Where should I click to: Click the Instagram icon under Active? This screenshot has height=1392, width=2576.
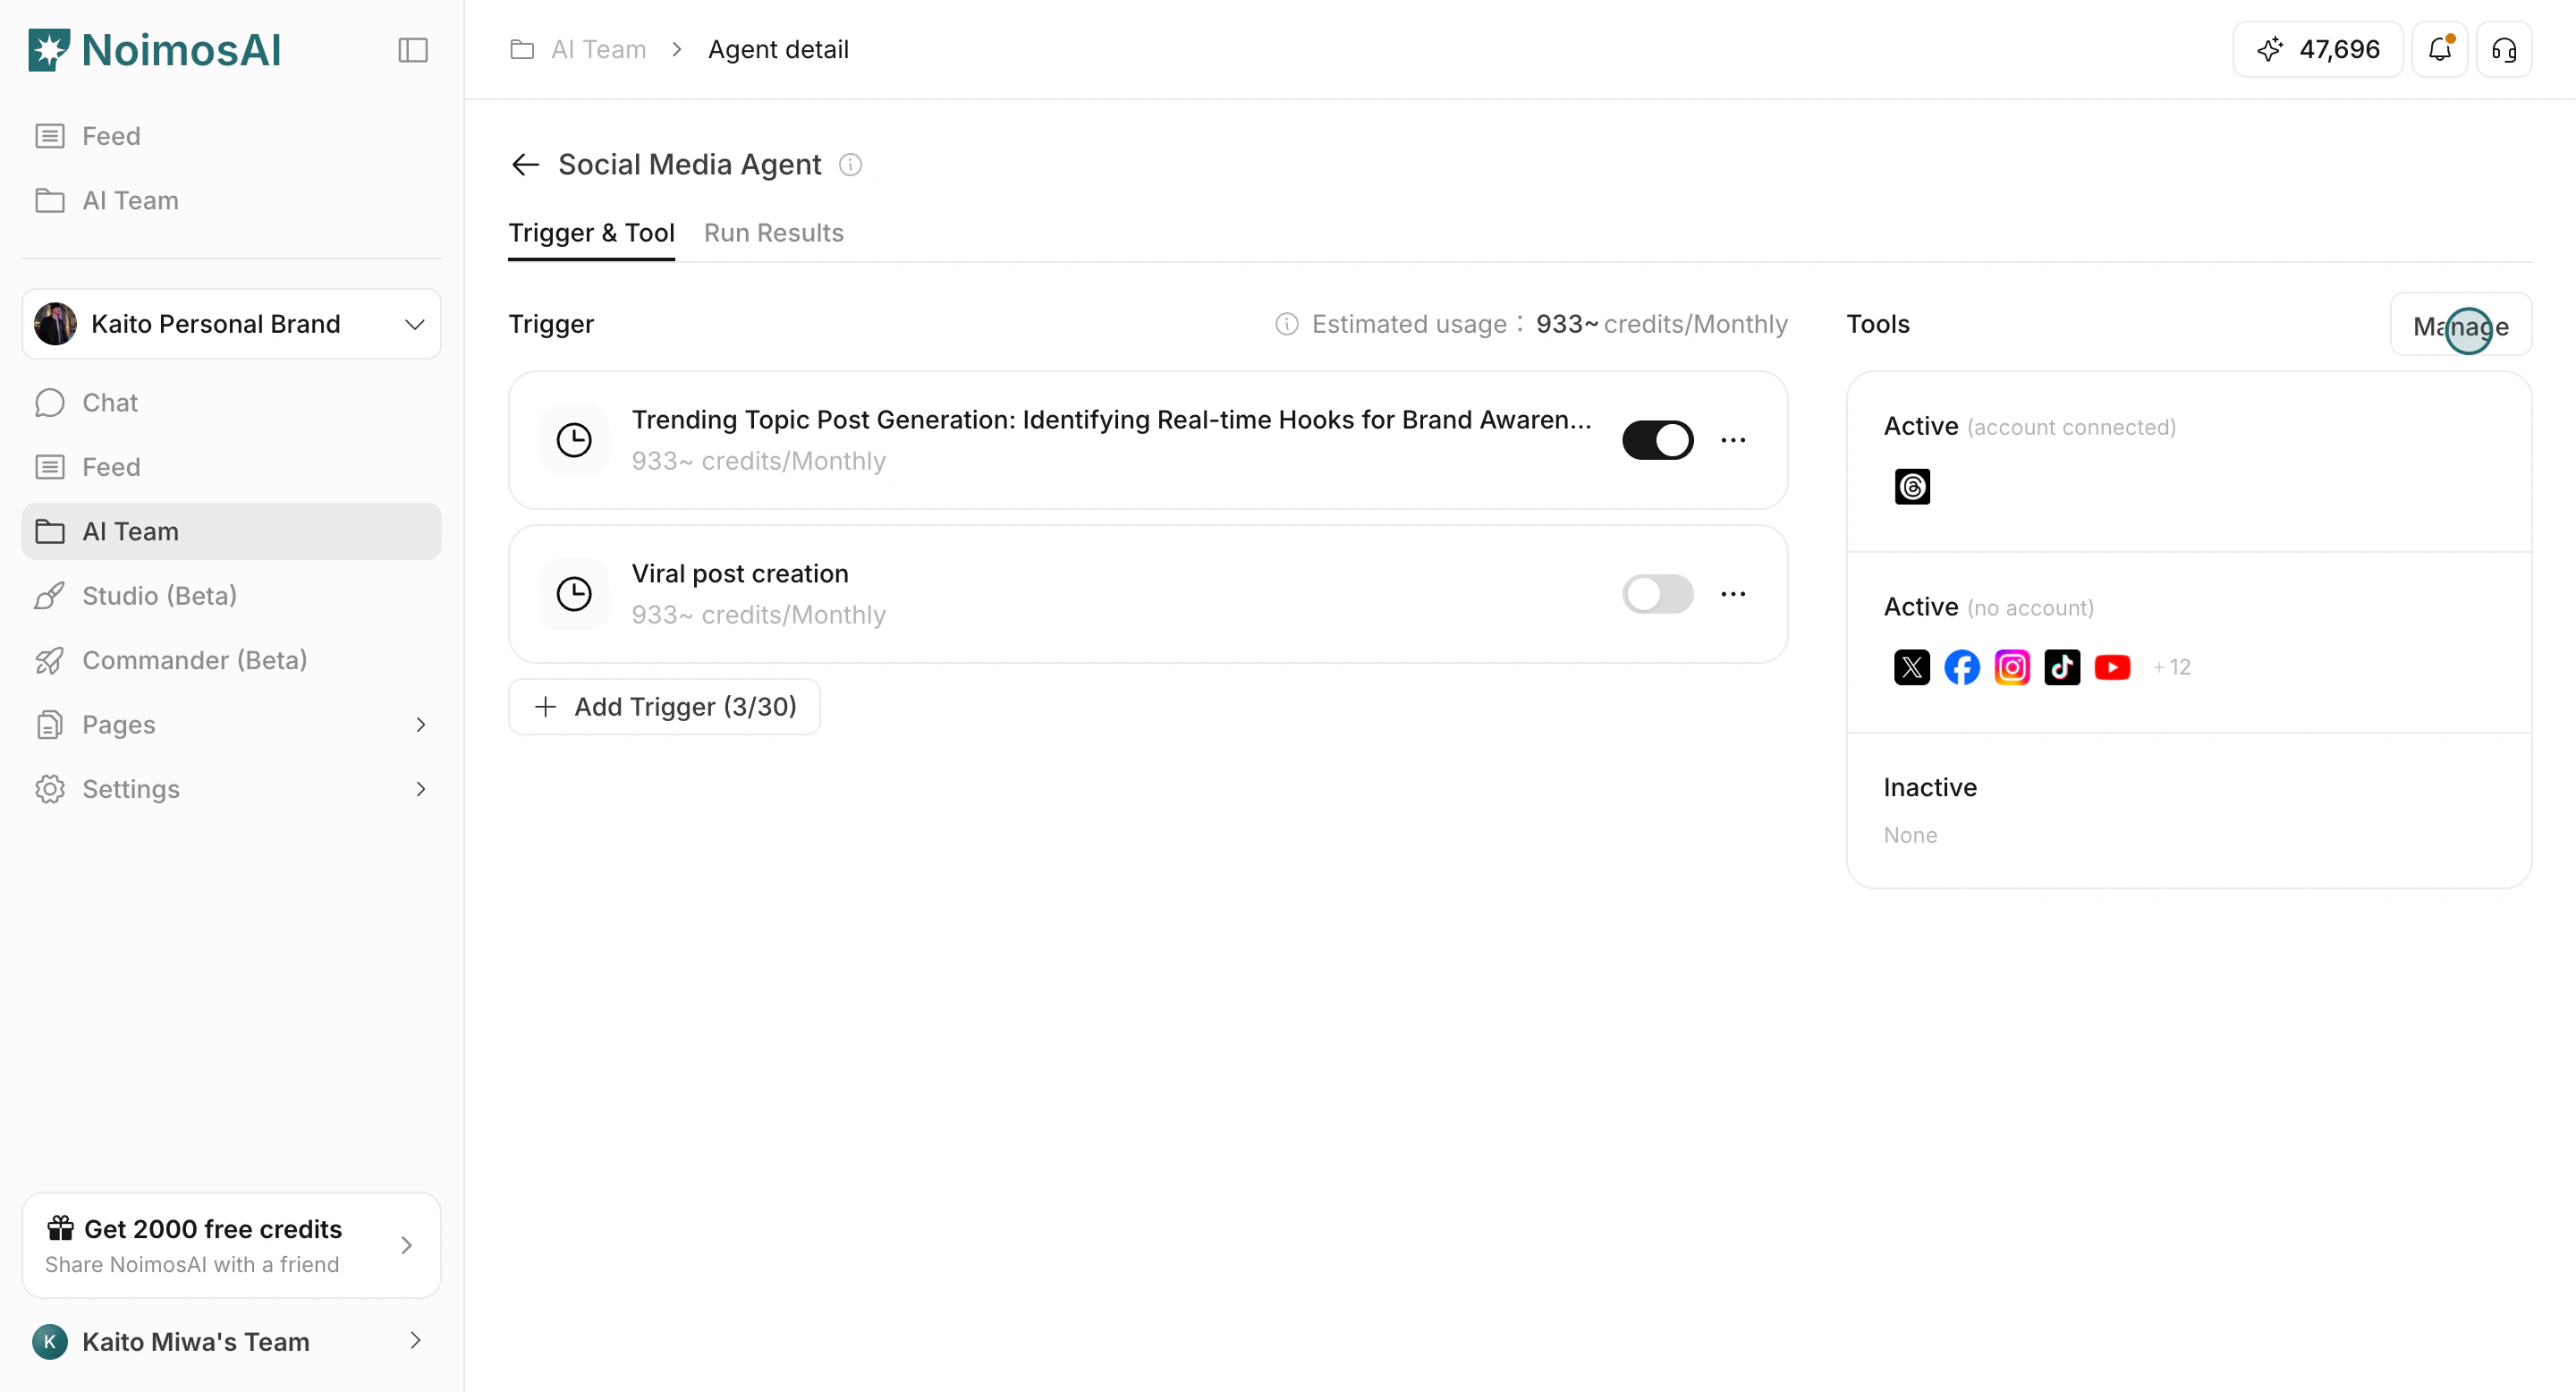tap(2012, 667)
